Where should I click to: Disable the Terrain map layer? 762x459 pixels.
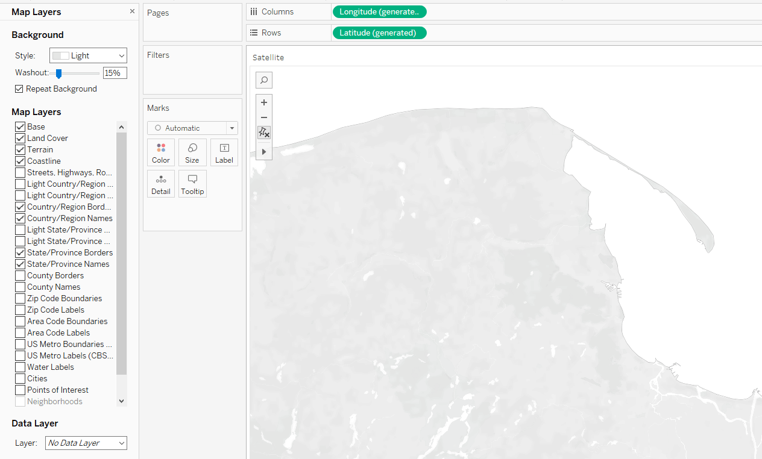point(19,149)
